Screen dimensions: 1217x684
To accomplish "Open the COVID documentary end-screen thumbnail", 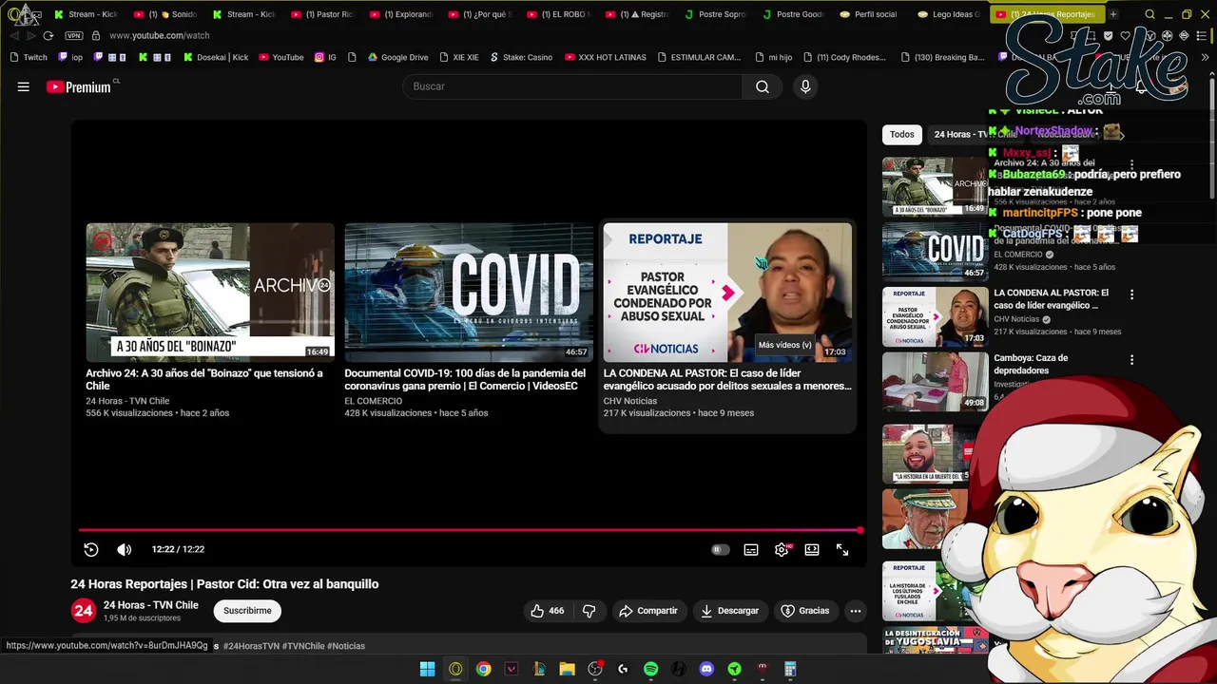I will pyautogui.click(x=469, y=293).
